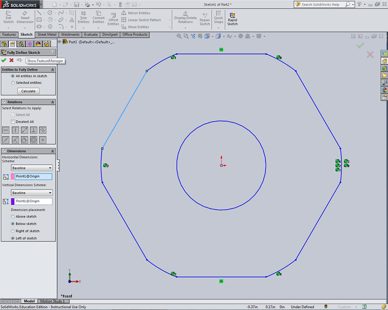Select the Horizontal relation icon

pyautogui.click(x=6, y=130)
